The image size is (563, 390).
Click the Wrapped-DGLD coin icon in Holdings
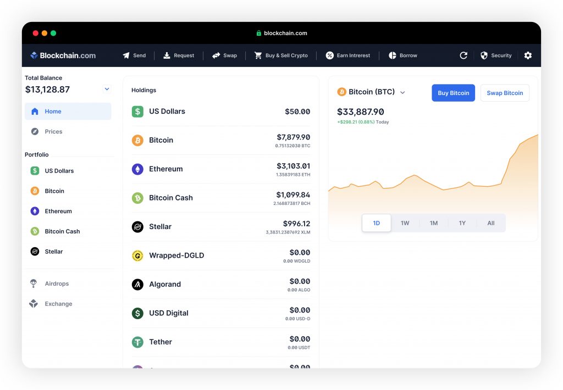(137, 255)
